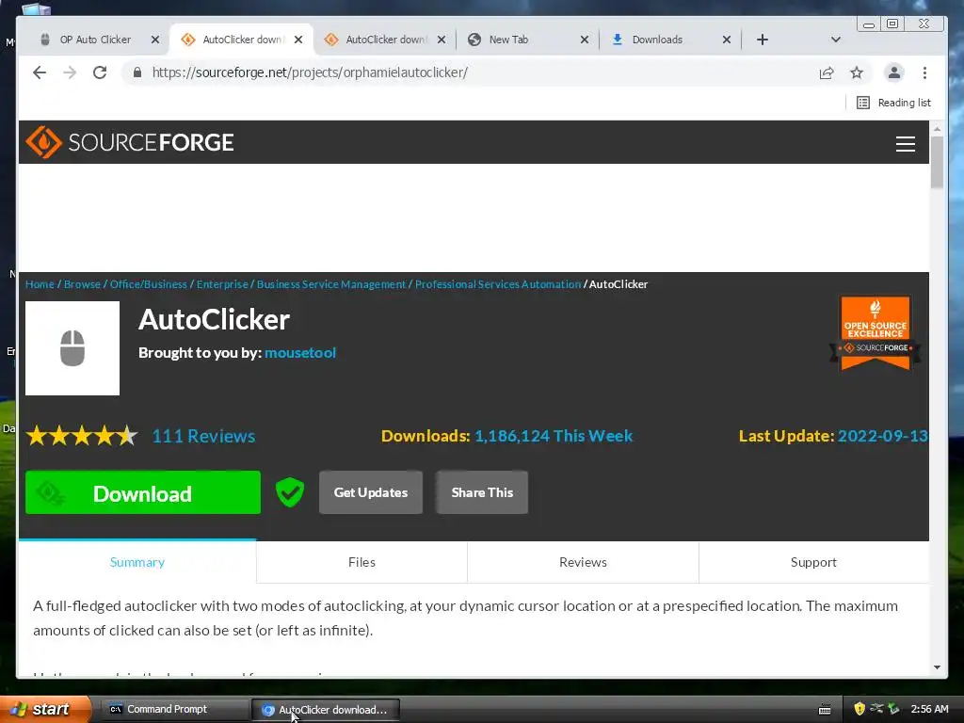Open the Office/Business breadcrumb

click(148, 284)
